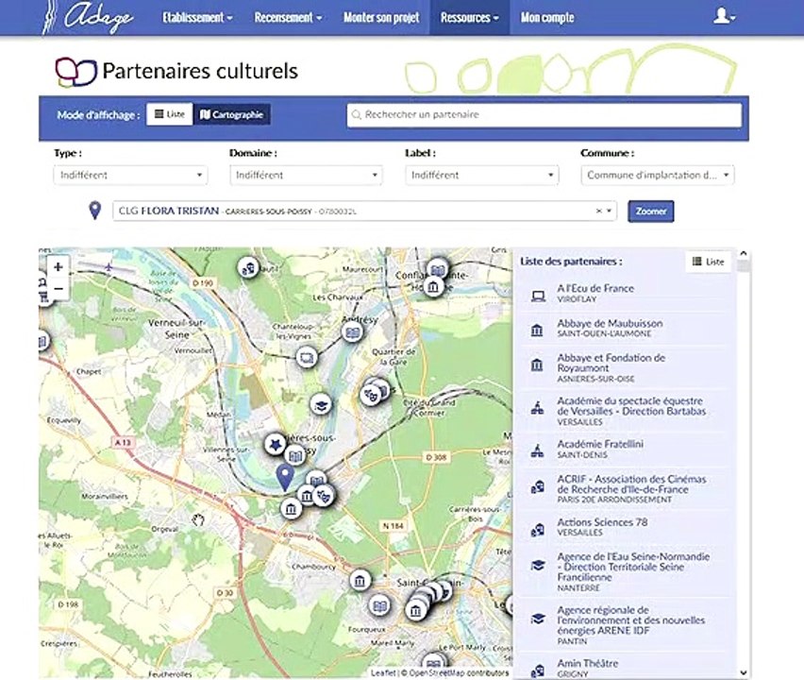Zoom out the map with minus button
Image resolution: width=804 pixels, height=680 pixels.
[x=58, y=289]
